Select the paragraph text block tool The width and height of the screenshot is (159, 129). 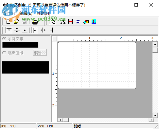78,22
